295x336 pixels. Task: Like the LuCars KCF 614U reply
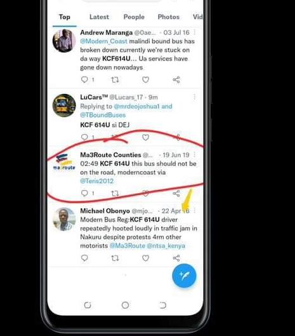click(145, 137)
